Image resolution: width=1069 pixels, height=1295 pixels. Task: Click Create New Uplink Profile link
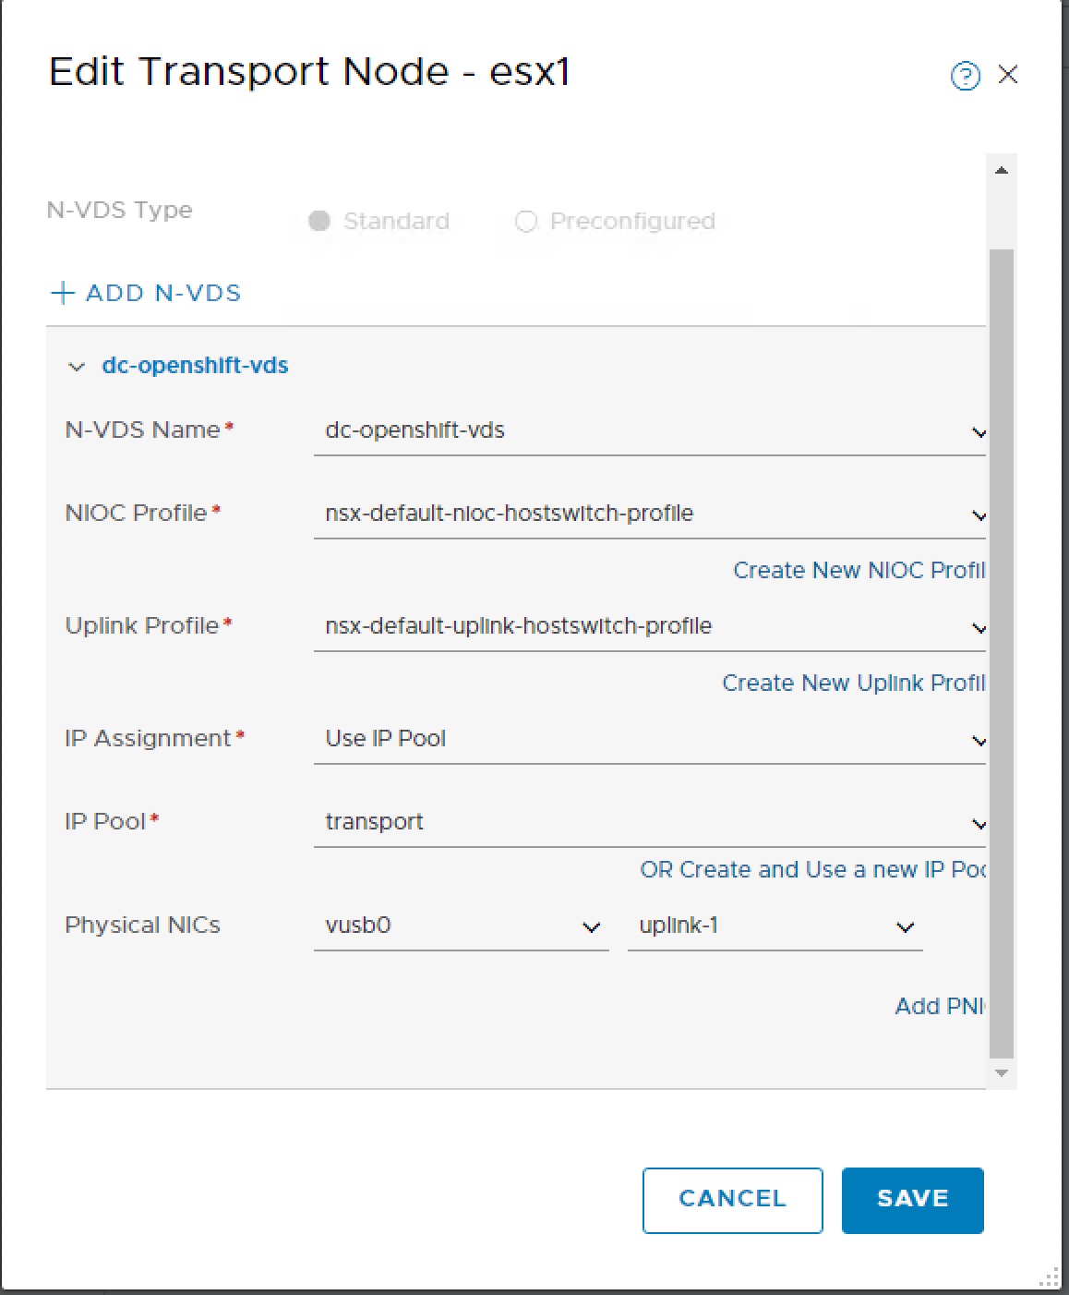tap(849, 683)
